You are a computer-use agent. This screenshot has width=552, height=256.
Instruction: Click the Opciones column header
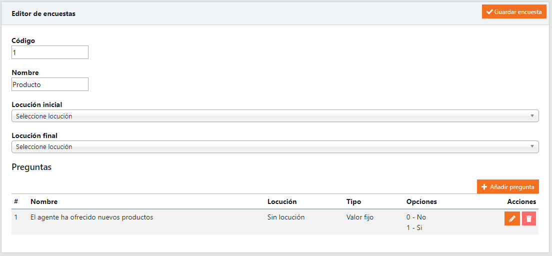[x=421, y=201]
